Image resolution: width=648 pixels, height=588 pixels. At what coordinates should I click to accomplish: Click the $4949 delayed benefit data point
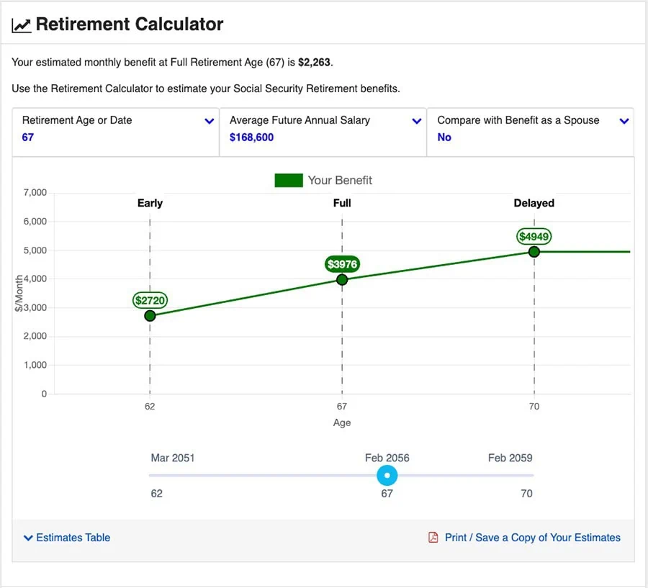[534, 252]
